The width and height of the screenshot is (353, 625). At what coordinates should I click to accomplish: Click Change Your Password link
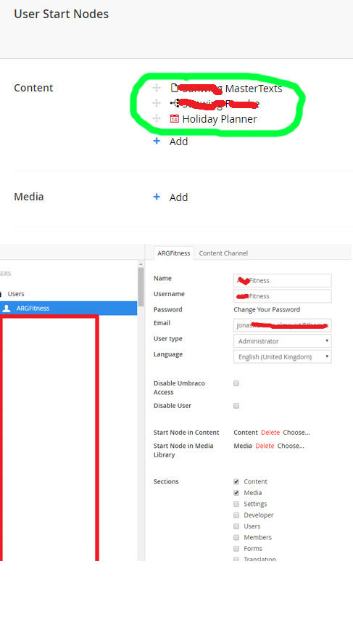tap(267, 309)
